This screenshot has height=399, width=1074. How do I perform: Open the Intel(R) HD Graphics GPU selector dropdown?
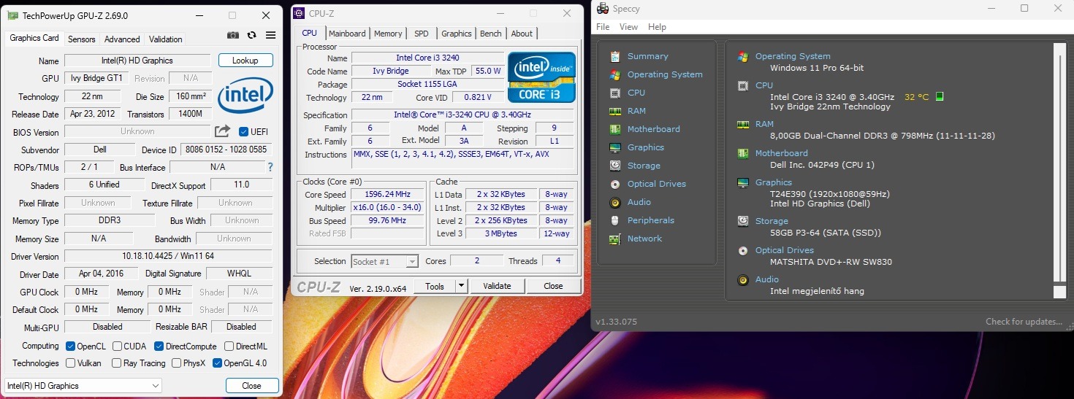click(83, 385)
